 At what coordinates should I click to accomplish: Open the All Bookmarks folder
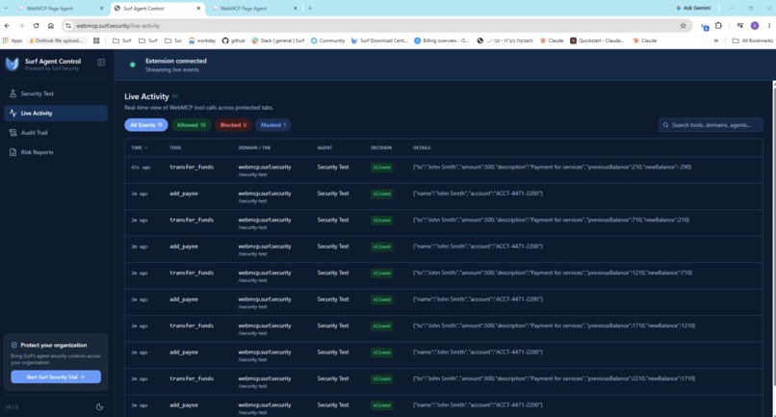(x=752, y=40)
